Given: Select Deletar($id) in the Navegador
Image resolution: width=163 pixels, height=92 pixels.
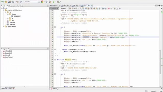Looking at the screenshot, I should click(8, 53).
